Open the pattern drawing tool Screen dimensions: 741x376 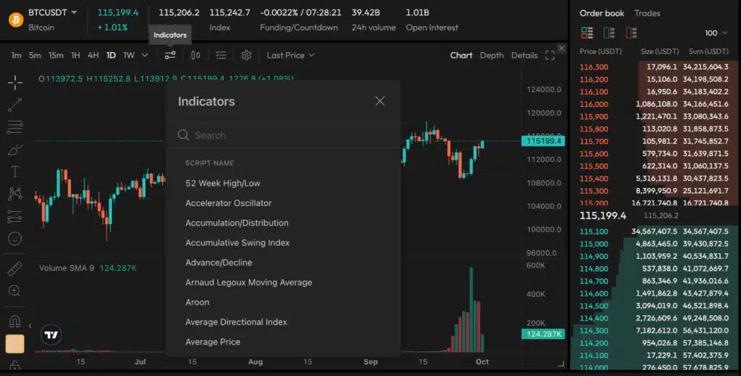tap(14, 193)
